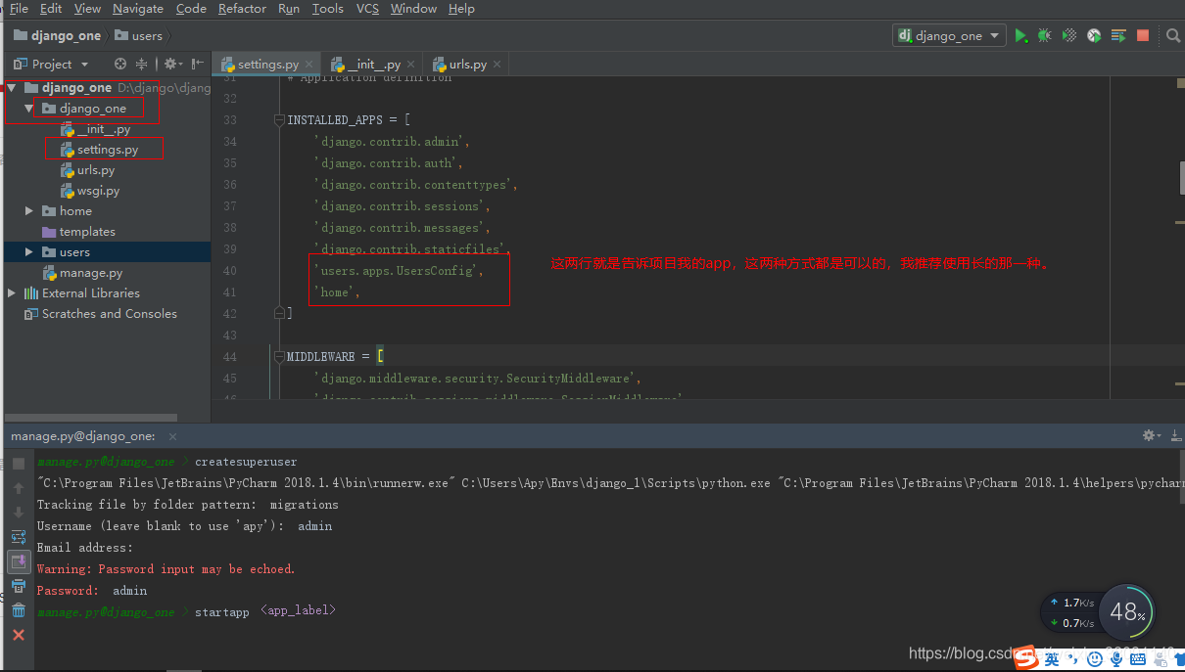Screen dimensions: 1185x672
Task: Close console with red X icon
Action: 19,635
